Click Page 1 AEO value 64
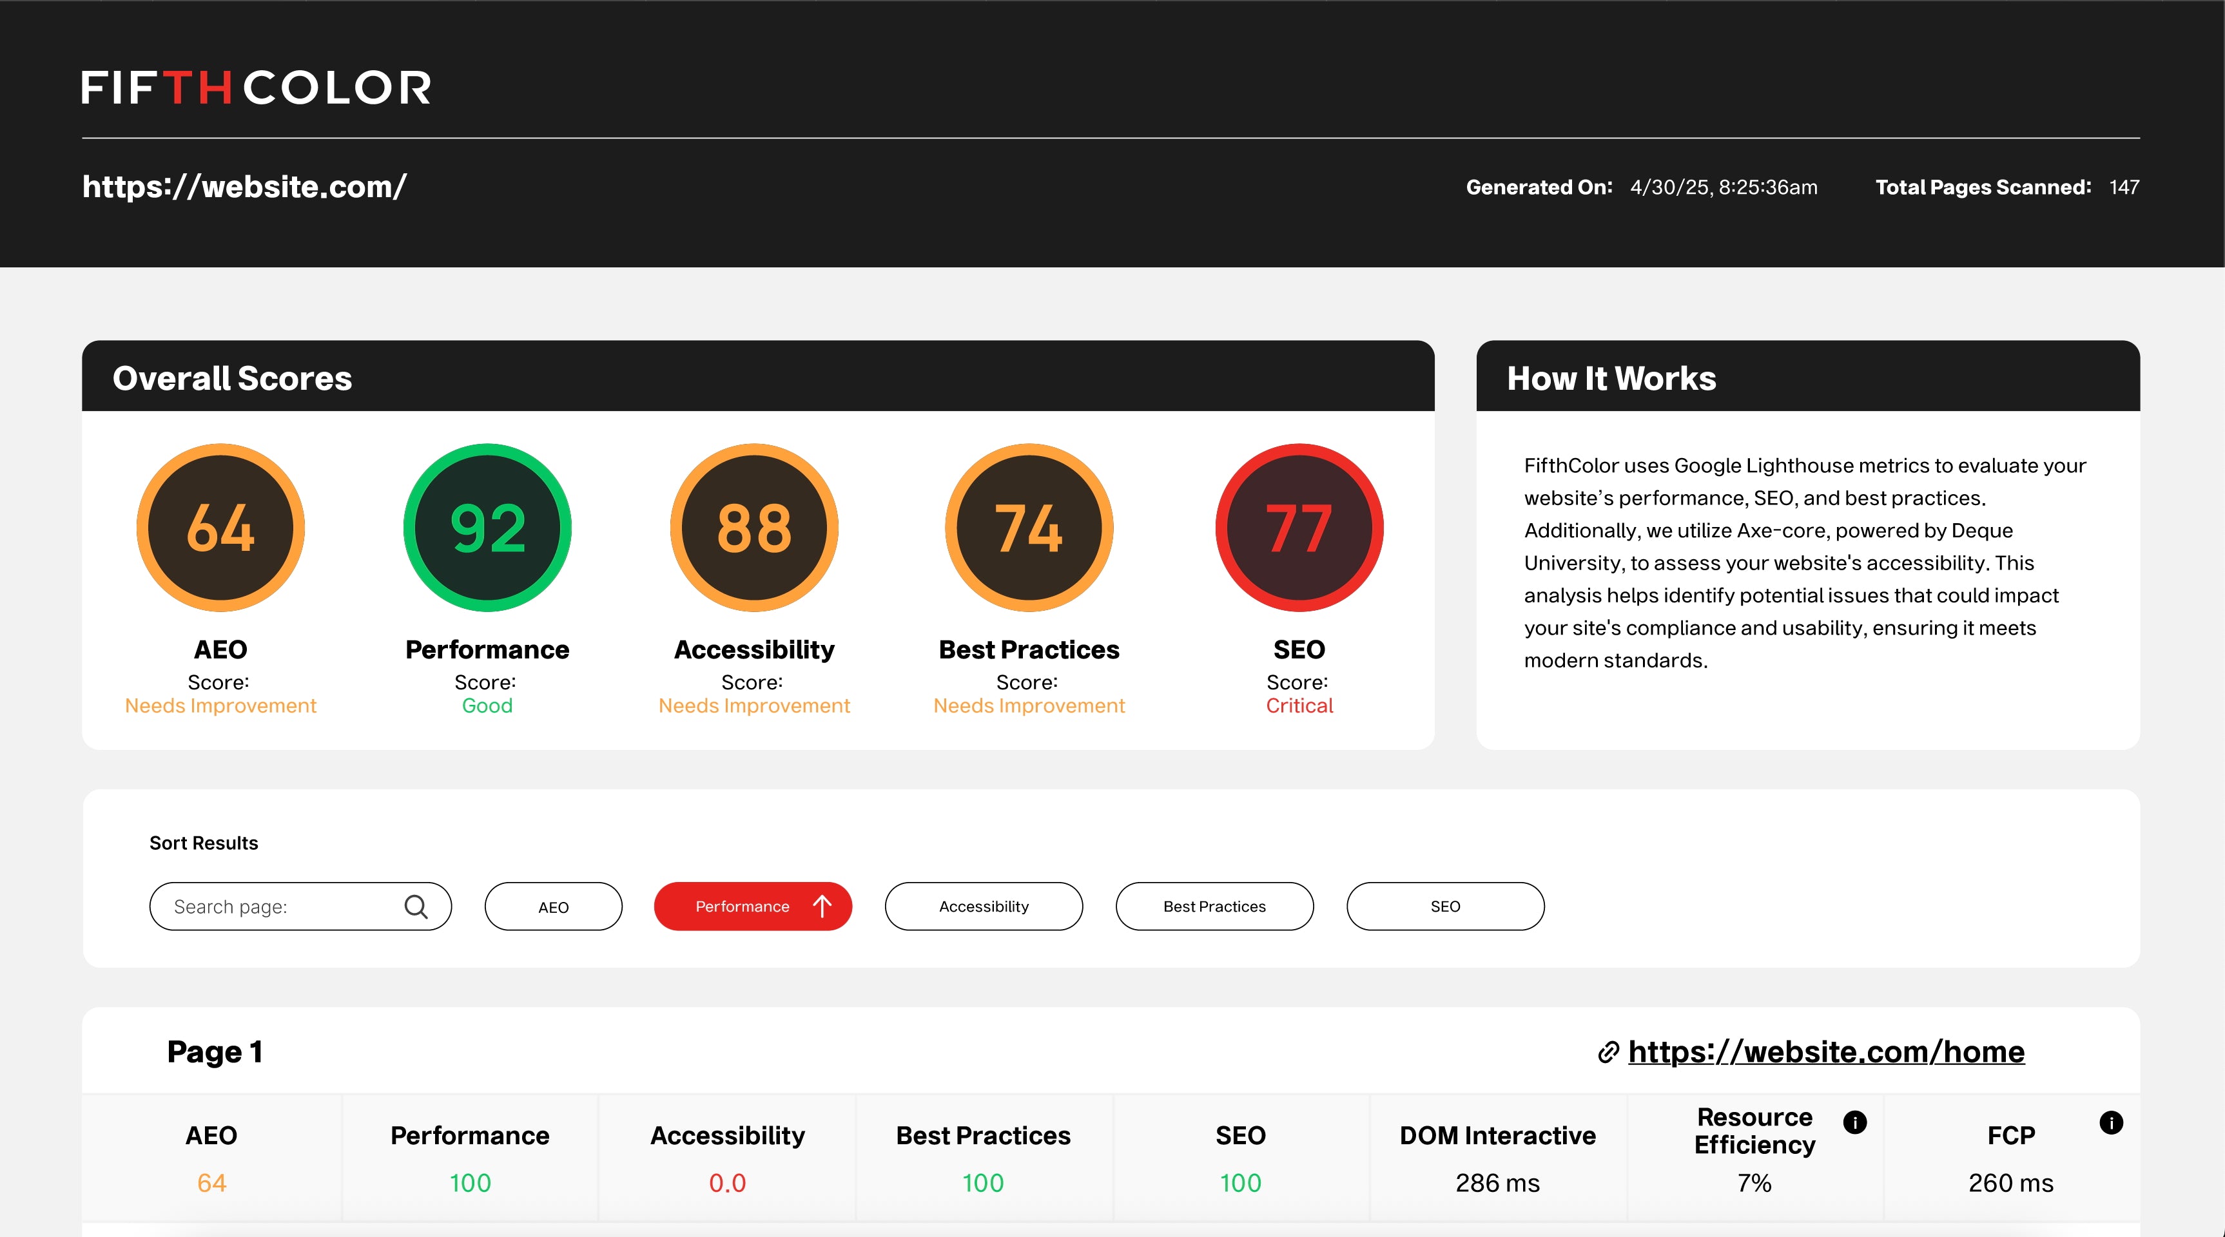Viewport: 2225px width, 1237px height. 211,1183
